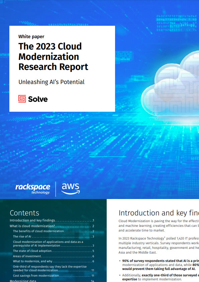
Task: Open 'What is cloud modernization?' contents entry
Action: coord(52,226)
